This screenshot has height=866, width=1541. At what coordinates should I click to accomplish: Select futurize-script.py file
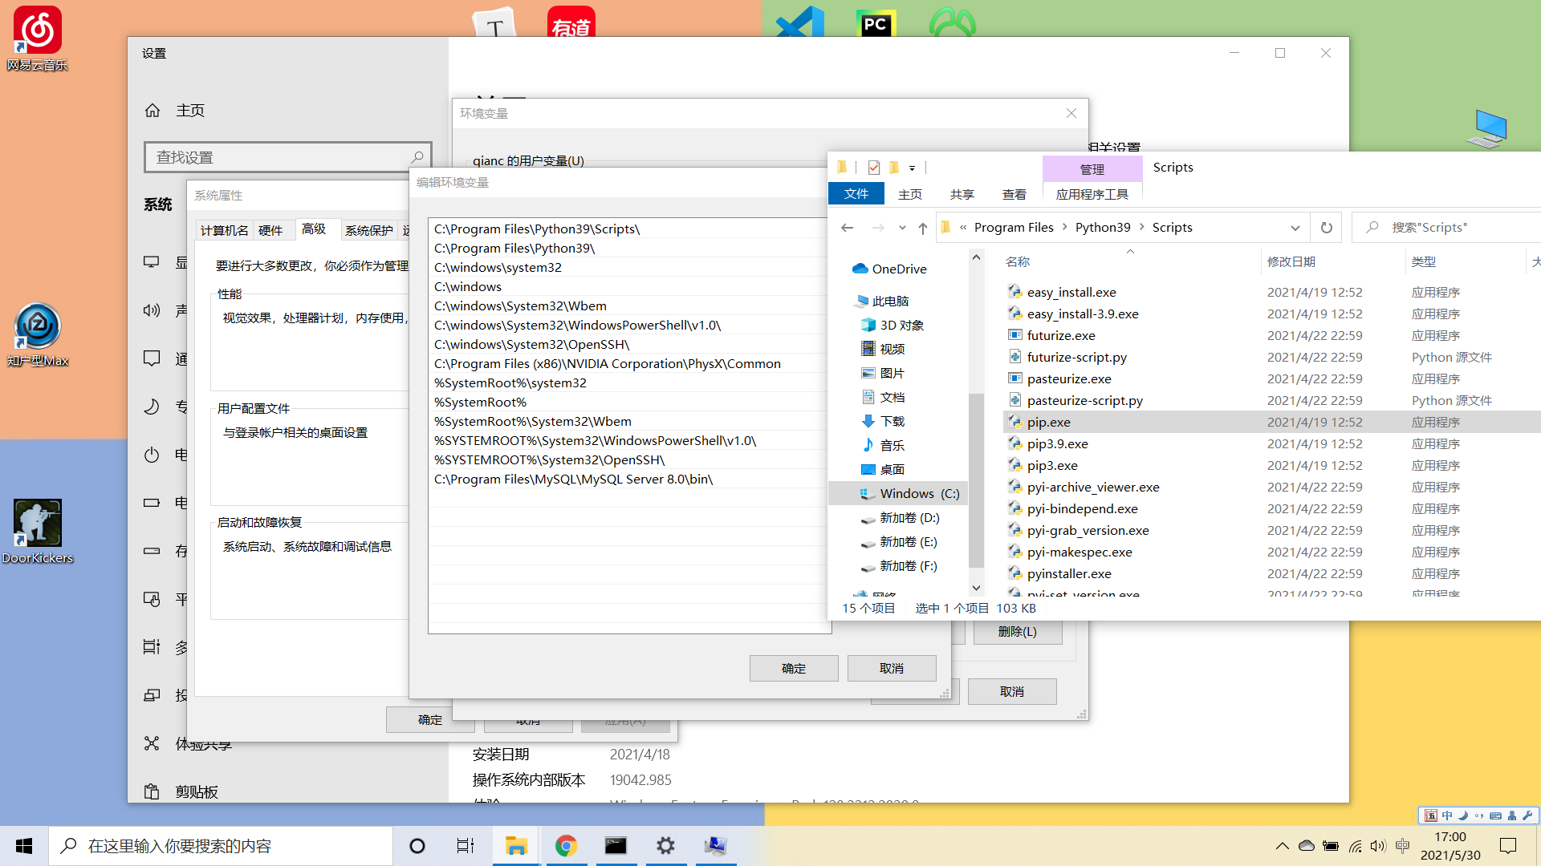coord(1077,358)
